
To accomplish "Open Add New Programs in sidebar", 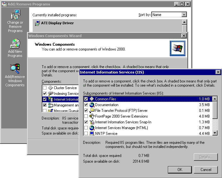I will coord(15,44).
